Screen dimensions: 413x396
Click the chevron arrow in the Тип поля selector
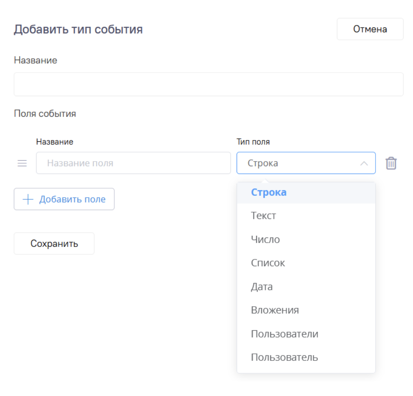pyautogui.click(x=364, y=163)
